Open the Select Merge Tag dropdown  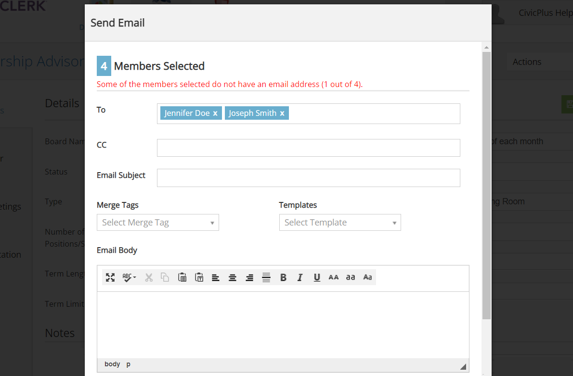[158, 223]
